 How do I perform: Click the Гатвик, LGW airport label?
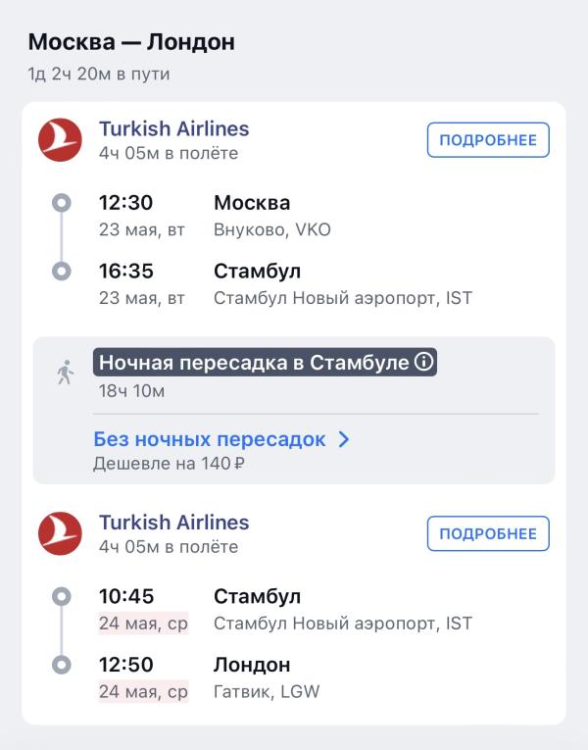[267, 691]
